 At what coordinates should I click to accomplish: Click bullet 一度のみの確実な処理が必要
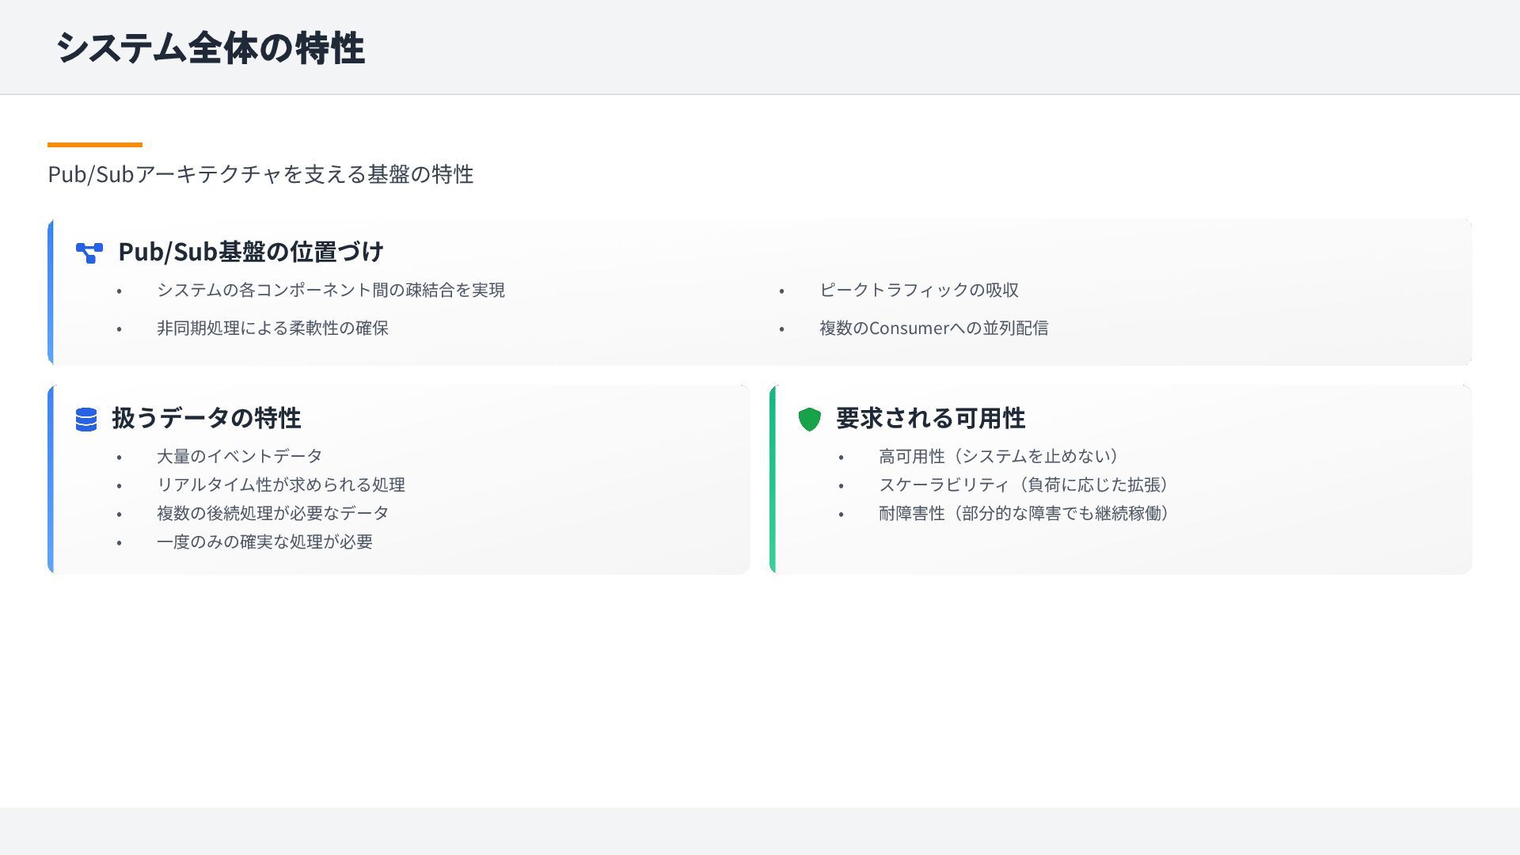[x=264, y=542]
